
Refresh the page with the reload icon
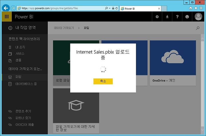[x=116, y=8]
